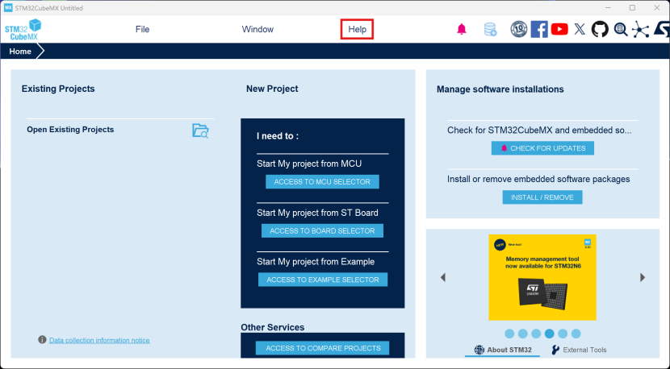
Task: Open the X (Twitter) icon
Action: pos(580,29)
